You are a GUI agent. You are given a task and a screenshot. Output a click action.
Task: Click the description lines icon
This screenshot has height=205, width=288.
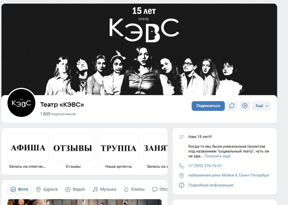tap(181, 137)
